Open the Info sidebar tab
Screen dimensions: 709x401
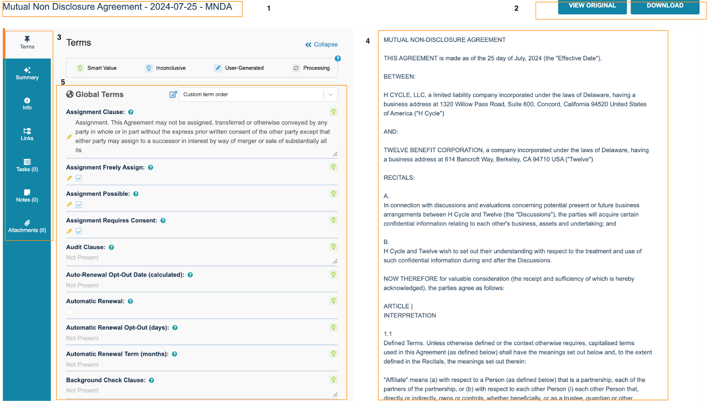point(27,104)
